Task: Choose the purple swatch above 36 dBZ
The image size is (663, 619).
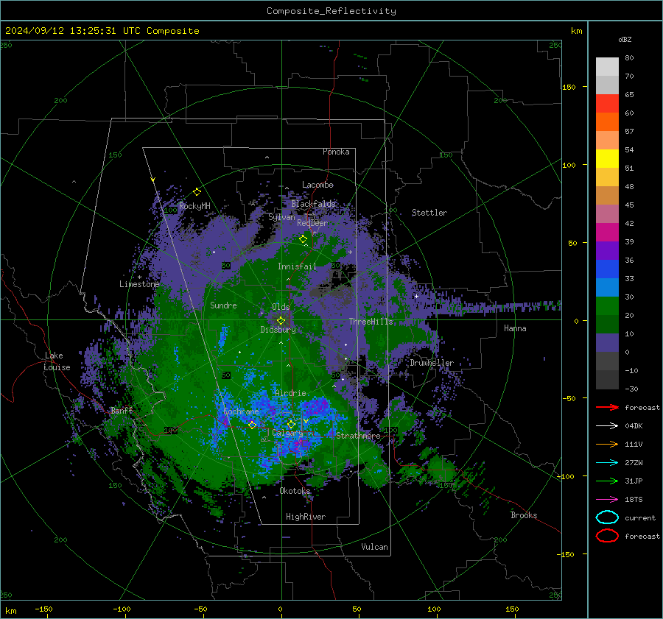Action: (x=607, y=250)
